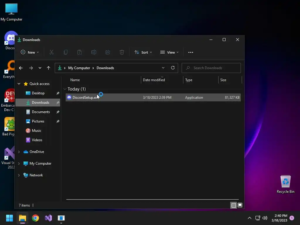Viewport: 300px width, 225px height.
Task: Expand My Computer in navigation pane
Action: pos(19,163)
